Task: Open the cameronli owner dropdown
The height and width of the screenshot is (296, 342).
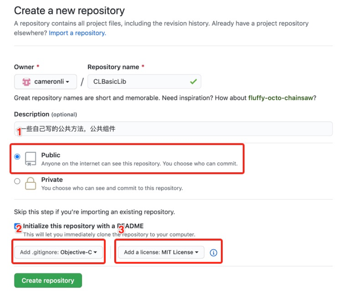Action: click(45, 82)
